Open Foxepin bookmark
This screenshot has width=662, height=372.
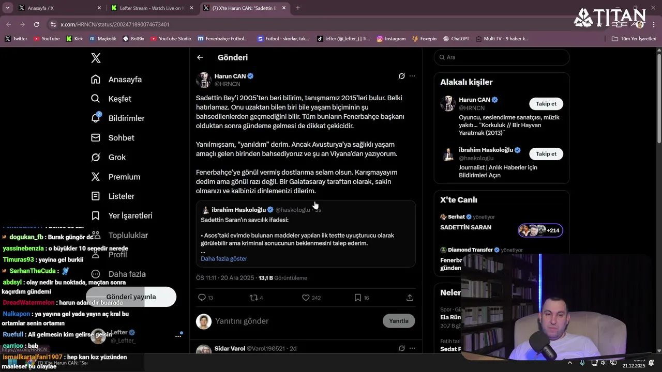(424, 39)
